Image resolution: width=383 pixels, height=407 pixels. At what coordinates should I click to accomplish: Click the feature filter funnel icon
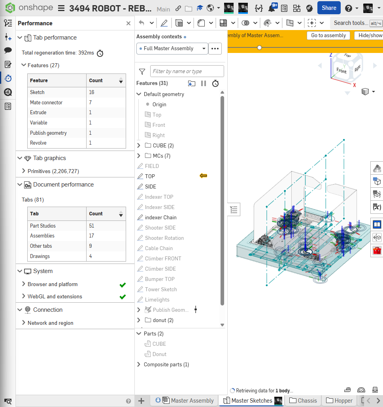pos(142,72)
